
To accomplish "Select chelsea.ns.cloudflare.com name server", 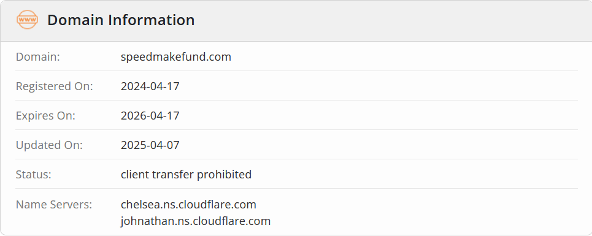I will (x=188, y=205).
